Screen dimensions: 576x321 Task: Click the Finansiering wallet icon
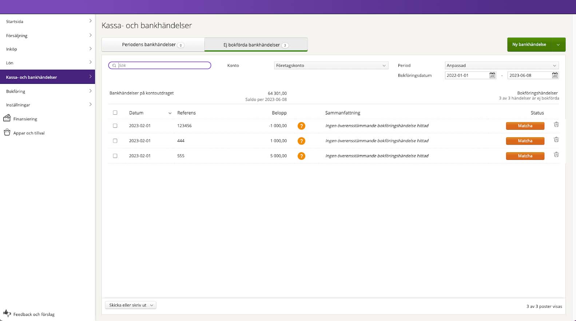[7, 118]
